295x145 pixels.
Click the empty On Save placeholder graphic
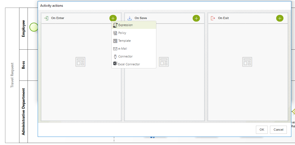coord(164,62)
